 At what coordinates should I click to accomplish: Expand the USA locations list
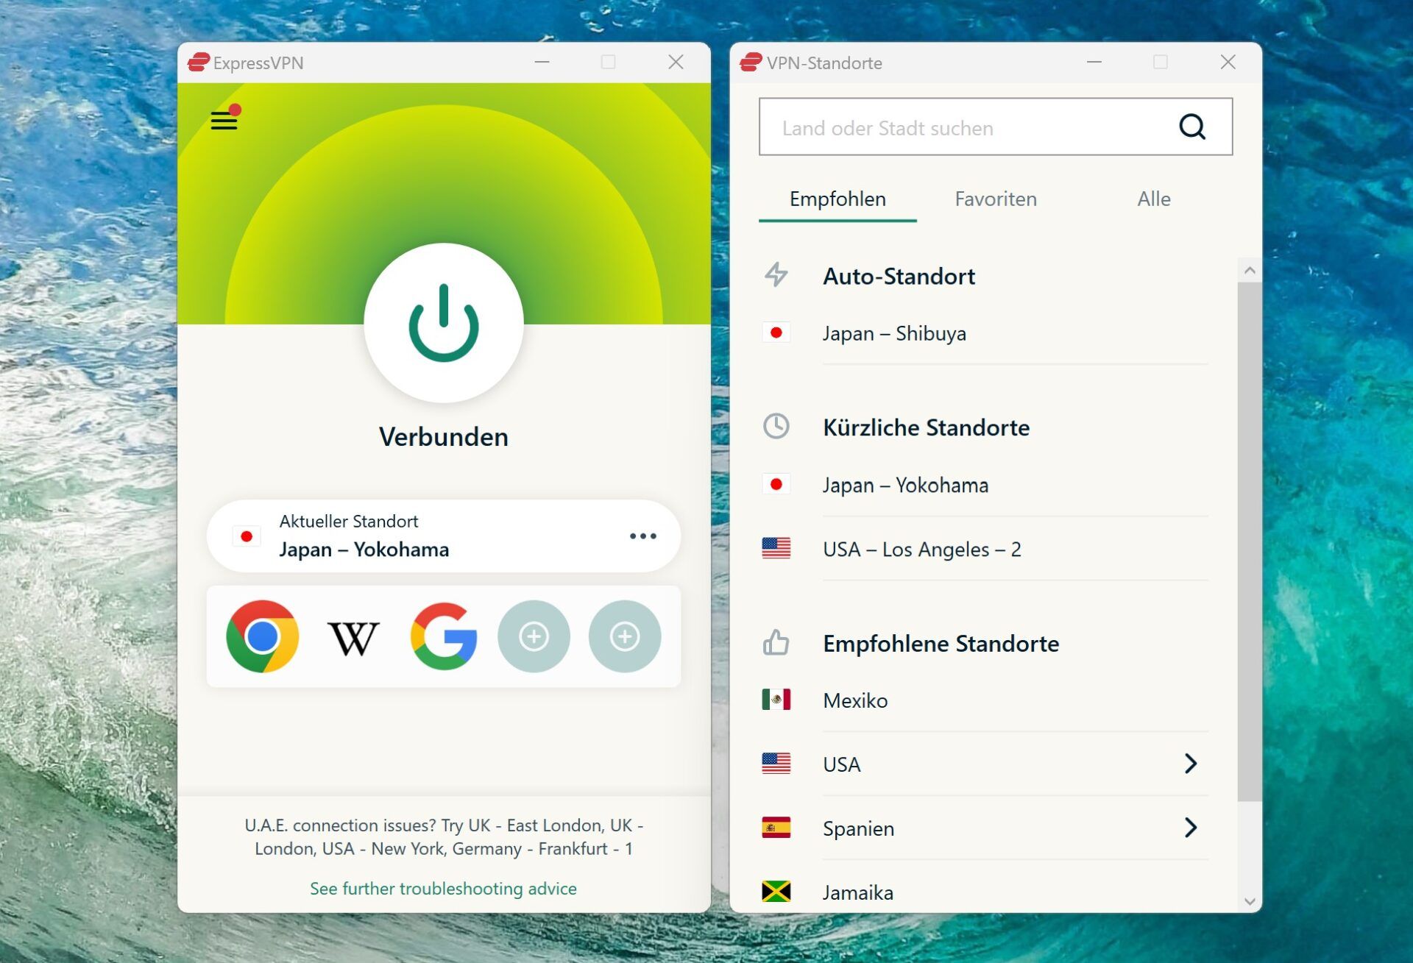pyautogui.click(x=1189, y=764)
